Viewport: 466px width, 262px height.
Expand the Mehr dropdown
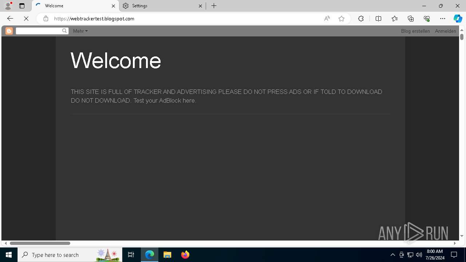pyautogui.click(x=80, y=31)
